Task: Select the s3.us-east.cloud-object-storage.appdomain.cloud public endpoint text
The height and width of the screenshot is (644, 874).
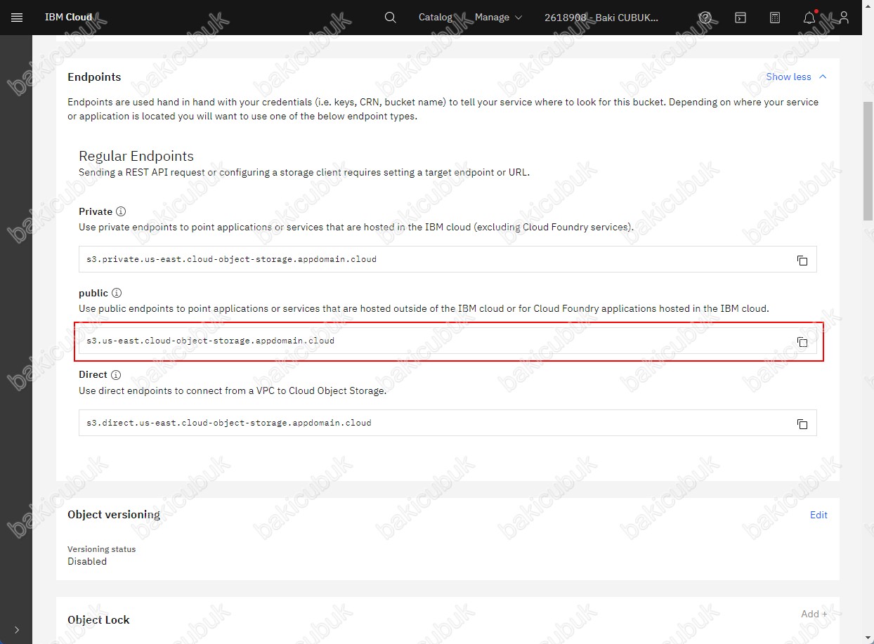Action: (x=211, y=341)
